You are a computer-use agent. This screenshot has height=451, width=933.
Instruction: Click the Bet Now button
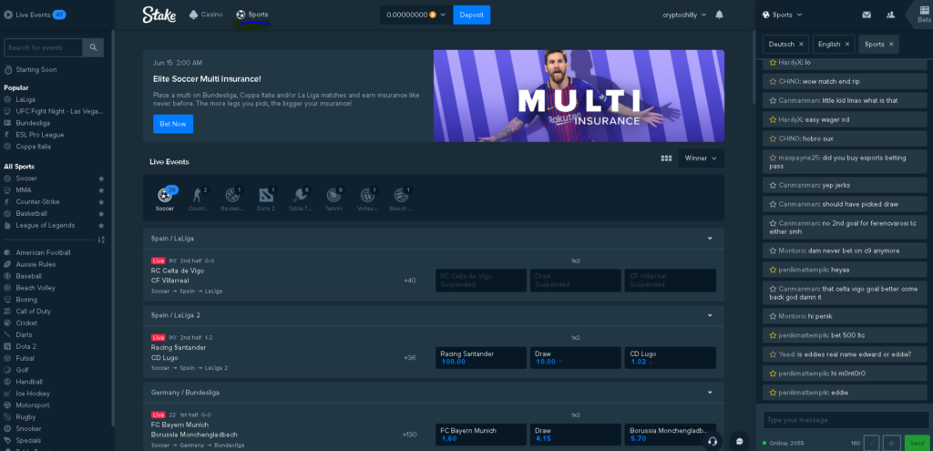[172, 124]
